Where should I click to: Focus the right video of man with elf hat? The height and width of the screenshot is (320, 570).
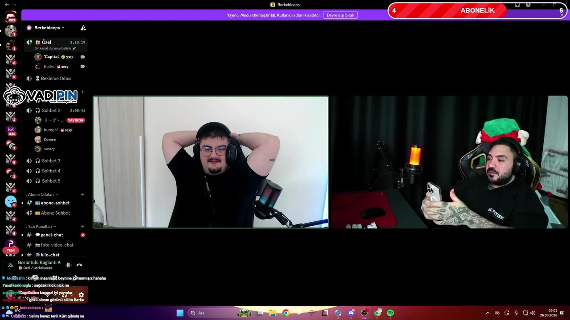449,162
